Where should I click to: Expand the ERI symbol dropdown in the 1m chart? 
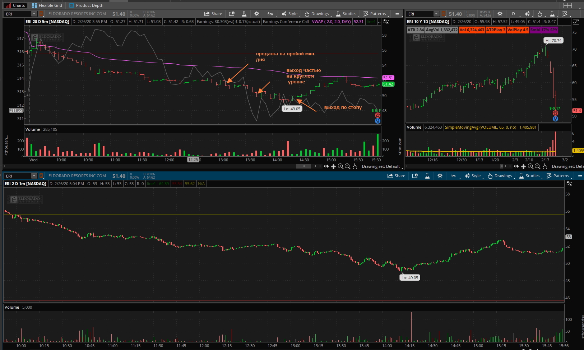click(x=34, y=176)
